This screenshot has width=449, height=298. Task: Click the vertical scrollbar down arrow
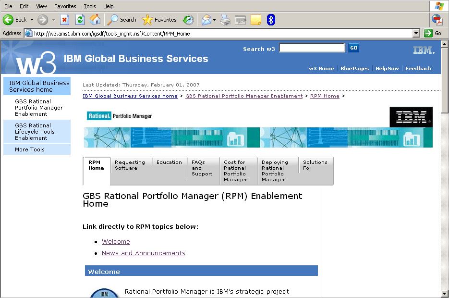[444, 294]
